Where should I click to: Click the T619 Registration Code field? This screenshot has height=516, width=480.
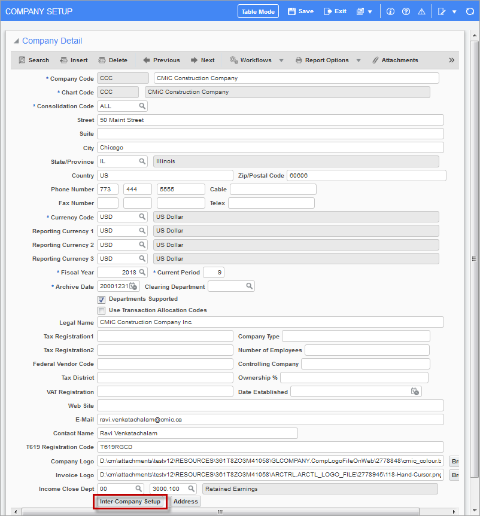271,447
